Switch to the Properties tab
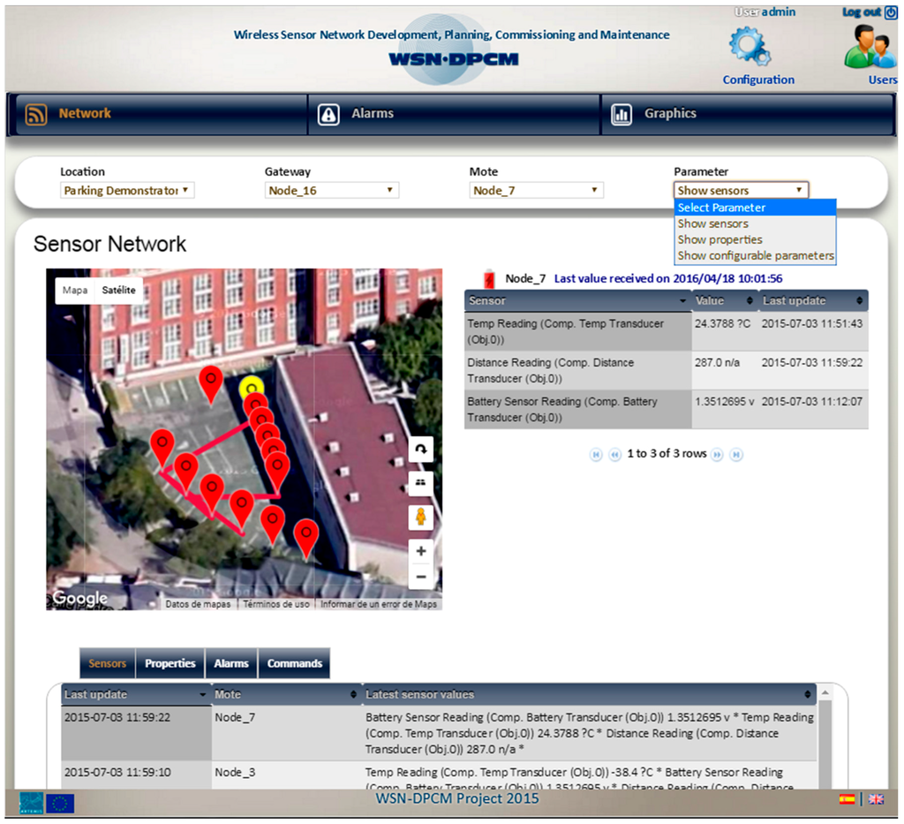This screenshot has width=904, height=824. tap(169, 663)
